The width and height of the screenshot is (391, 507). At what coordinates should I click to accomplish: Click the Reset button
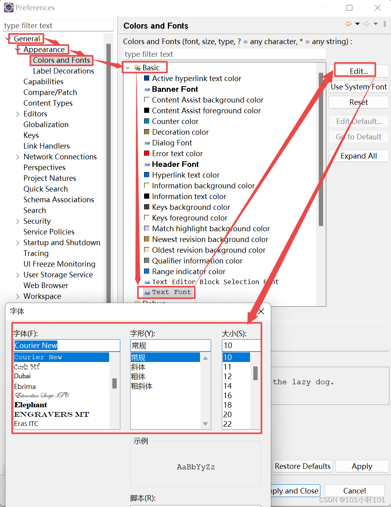click(359, 102)
